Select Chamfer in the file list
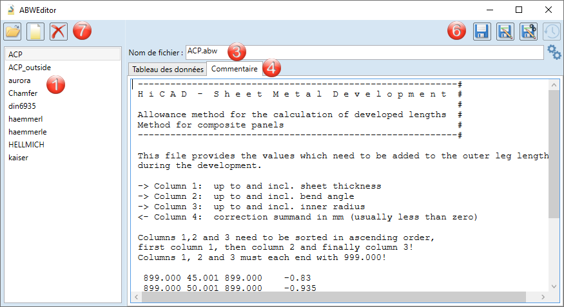564x307 pixels. point(63,93)
